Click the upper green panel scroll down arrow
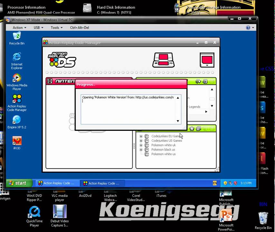Screen dimensions: 275x232 pyautogui.click(x=212, y=106)
